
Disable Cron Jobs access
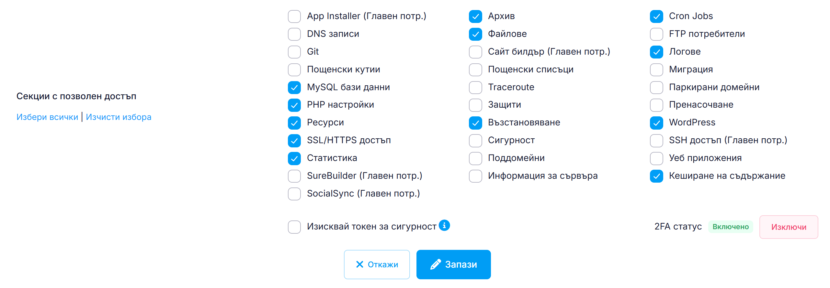click(656, 16)
